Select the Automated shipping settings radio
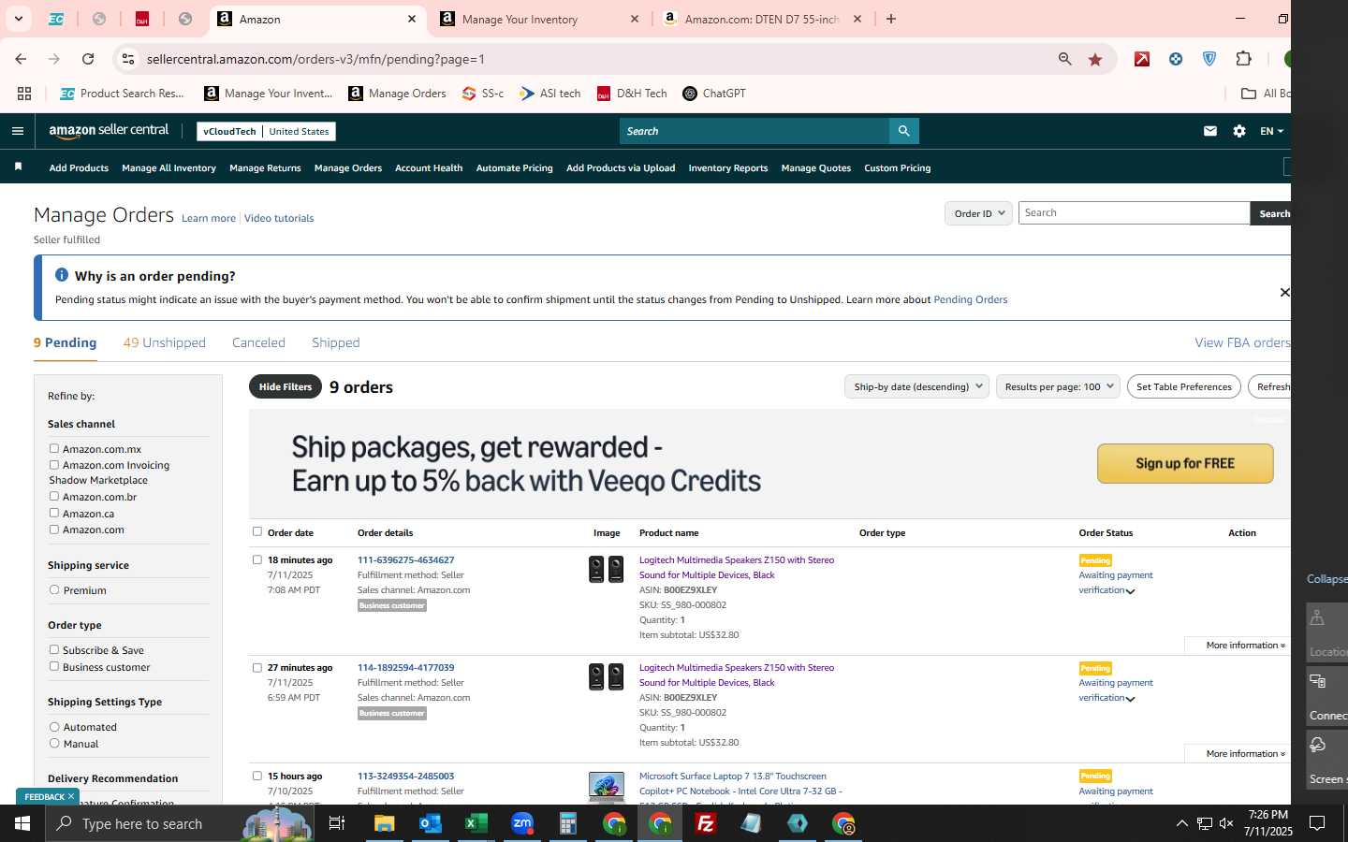 tap(54, 726)
